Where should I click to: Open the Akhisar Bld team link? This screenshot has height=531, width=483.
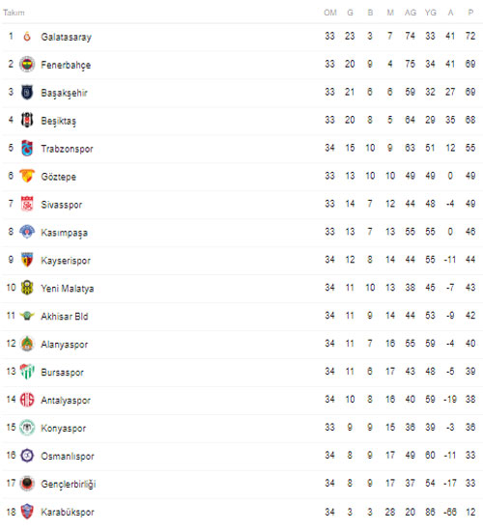65,317
